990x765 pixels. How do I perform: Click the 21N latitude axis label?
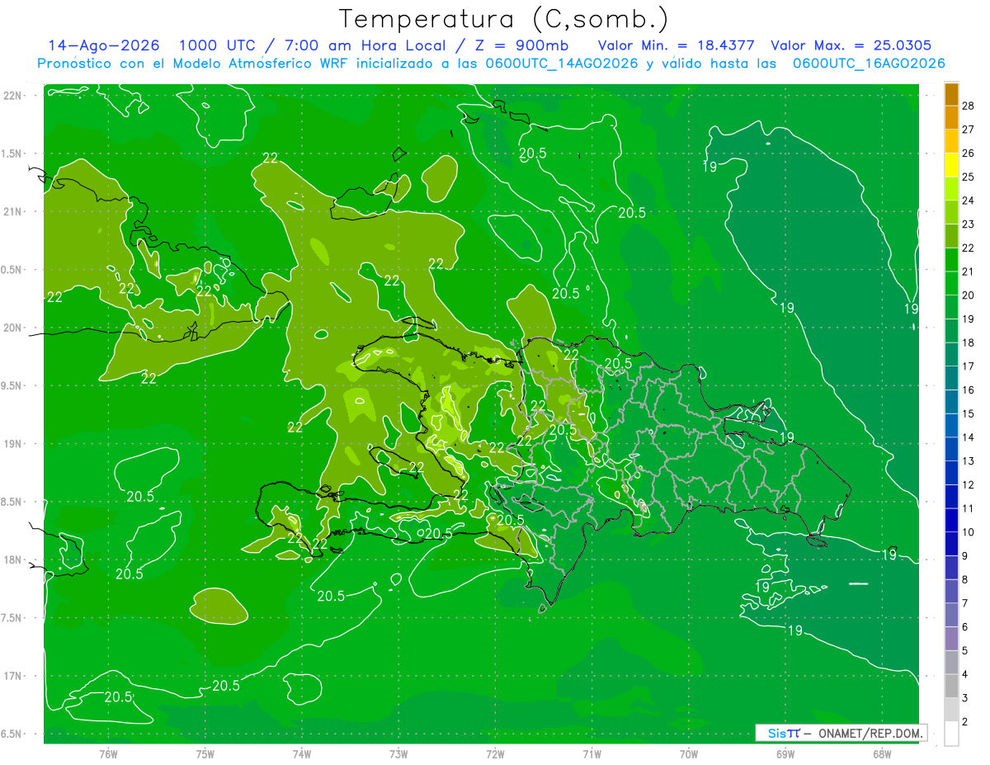click(13, 211)
